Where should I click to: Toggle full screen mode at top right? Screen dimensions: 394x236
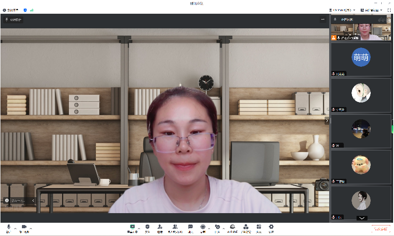tap(389, 10)
